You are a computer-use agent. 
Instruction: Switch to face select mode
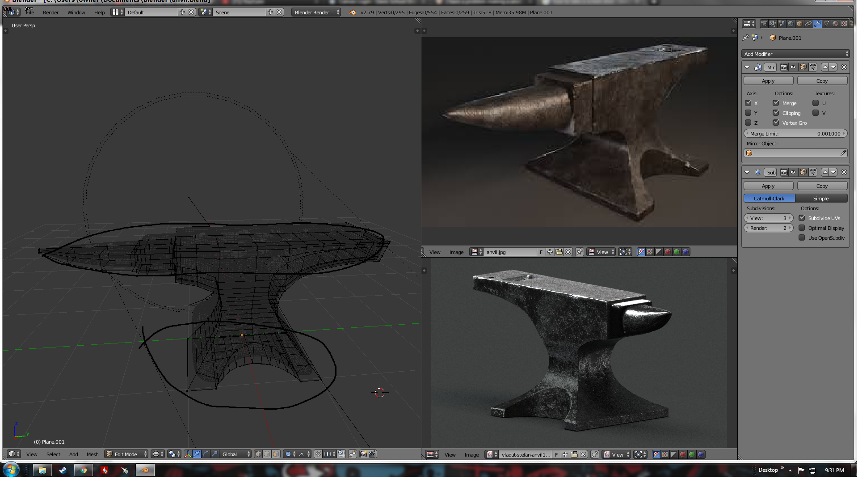(276, 454)
